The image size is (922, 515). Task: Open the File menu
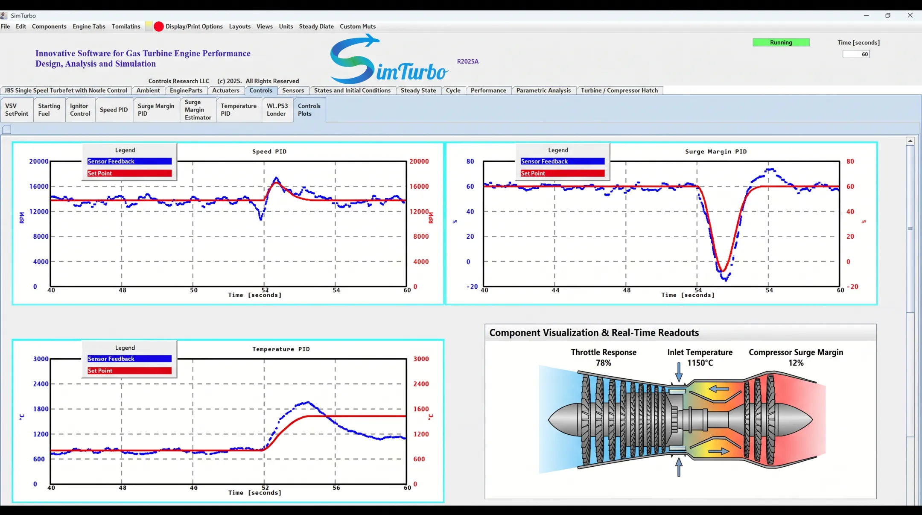tap(6, 26)
